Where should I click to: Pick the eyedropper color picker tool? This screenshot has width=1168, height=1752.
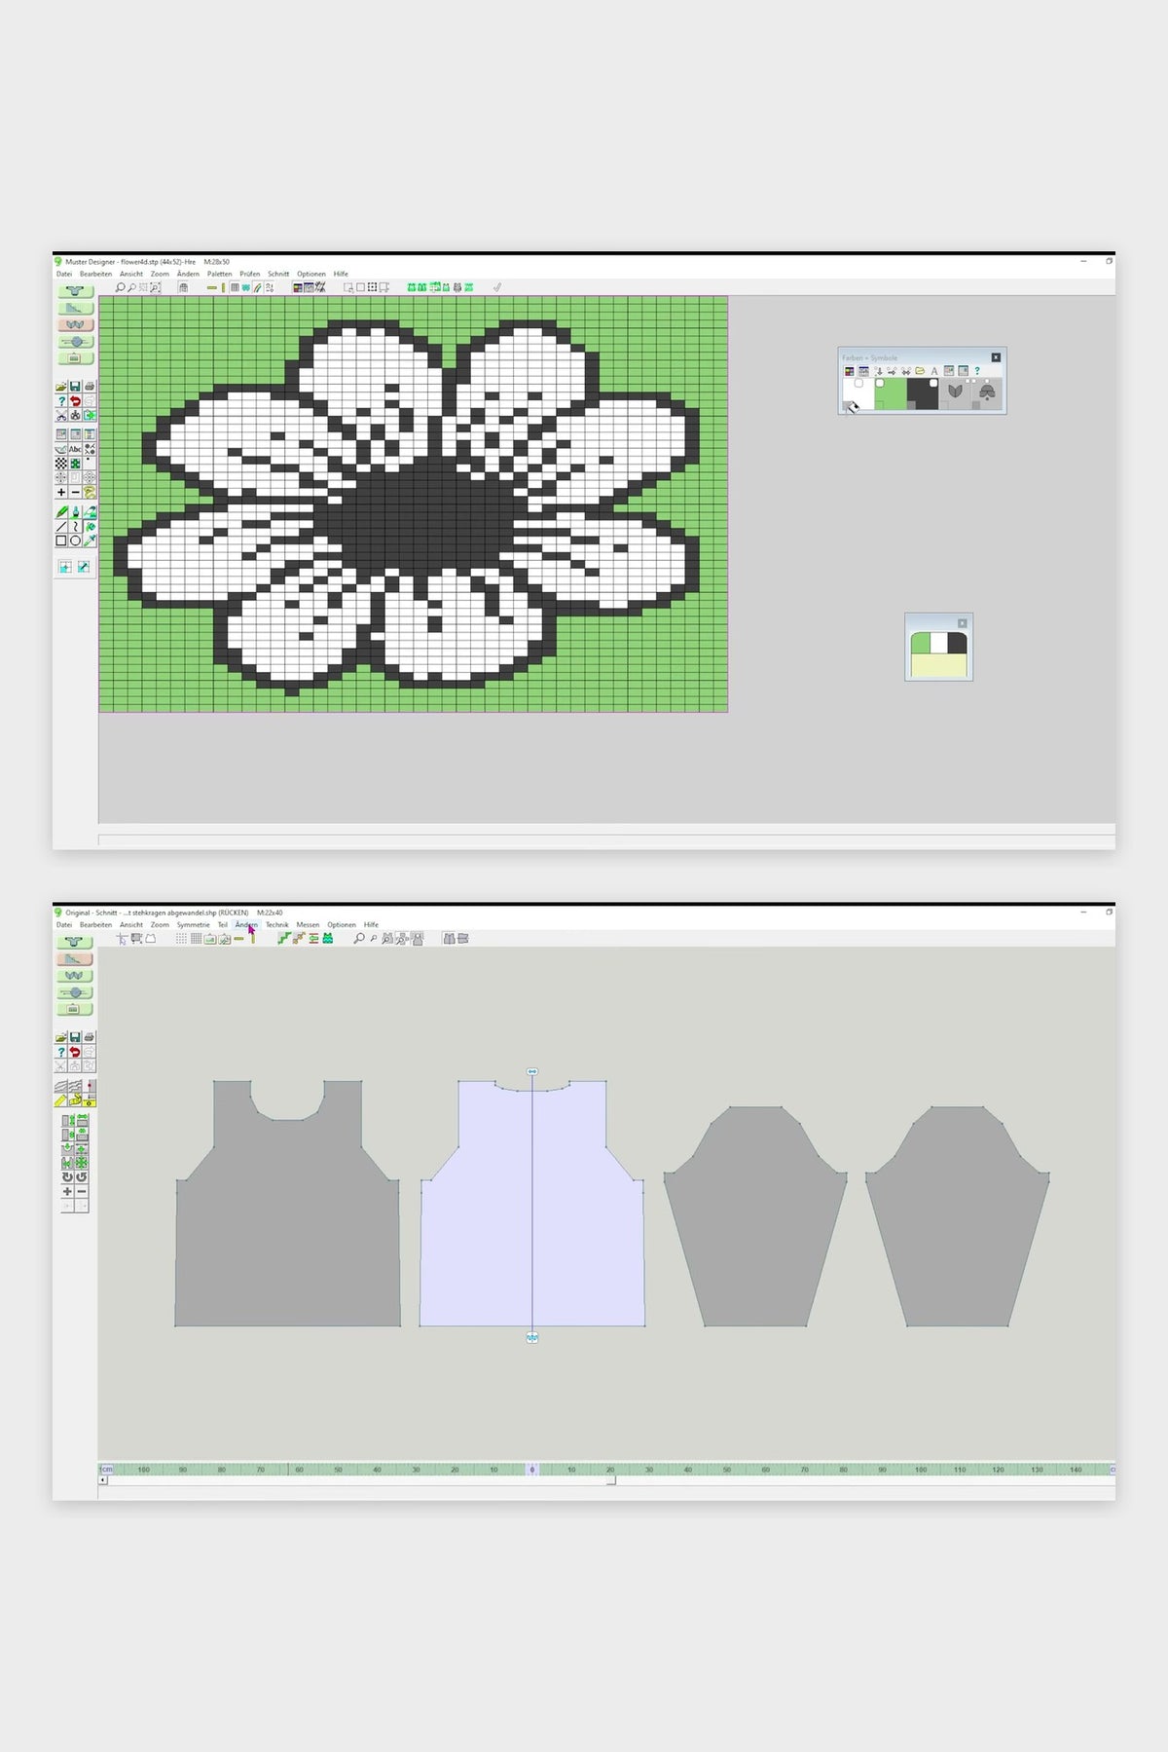(89, 541)
